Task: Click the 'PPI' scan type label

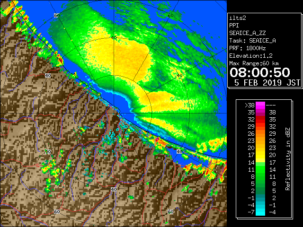Action: (x=234, y=26)
